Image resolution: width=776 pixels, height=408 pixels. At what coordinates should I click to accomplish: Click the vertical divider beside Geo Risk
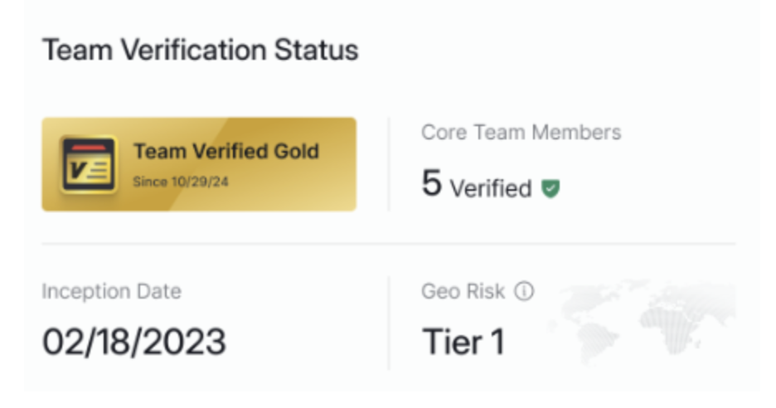pos(389,323)
